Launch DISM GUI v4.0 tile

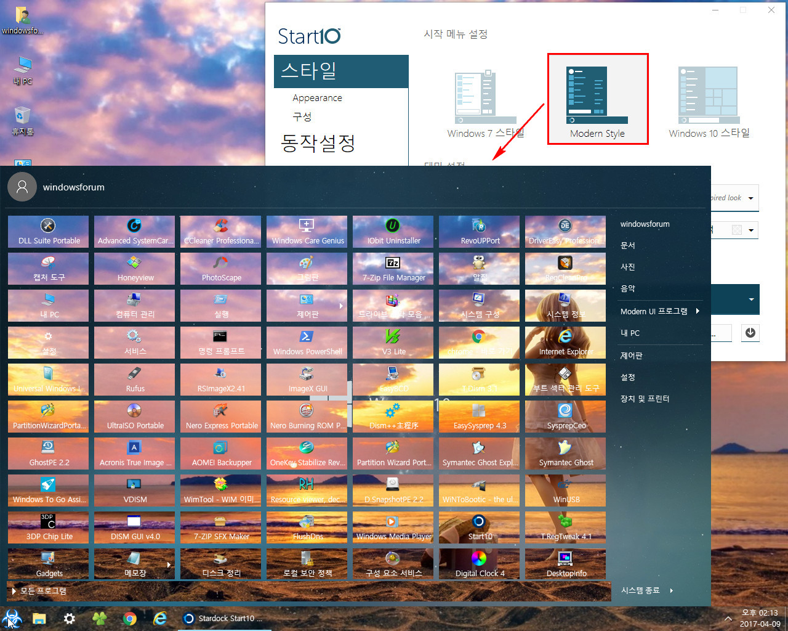pos(135,527)
